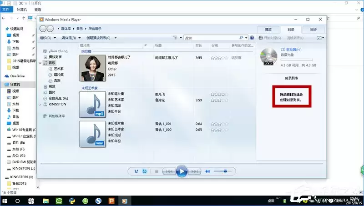Click 音乐 in the breadcrumb path
The width and height of the screenshot is (364, 206).
[x=79, y=29]
